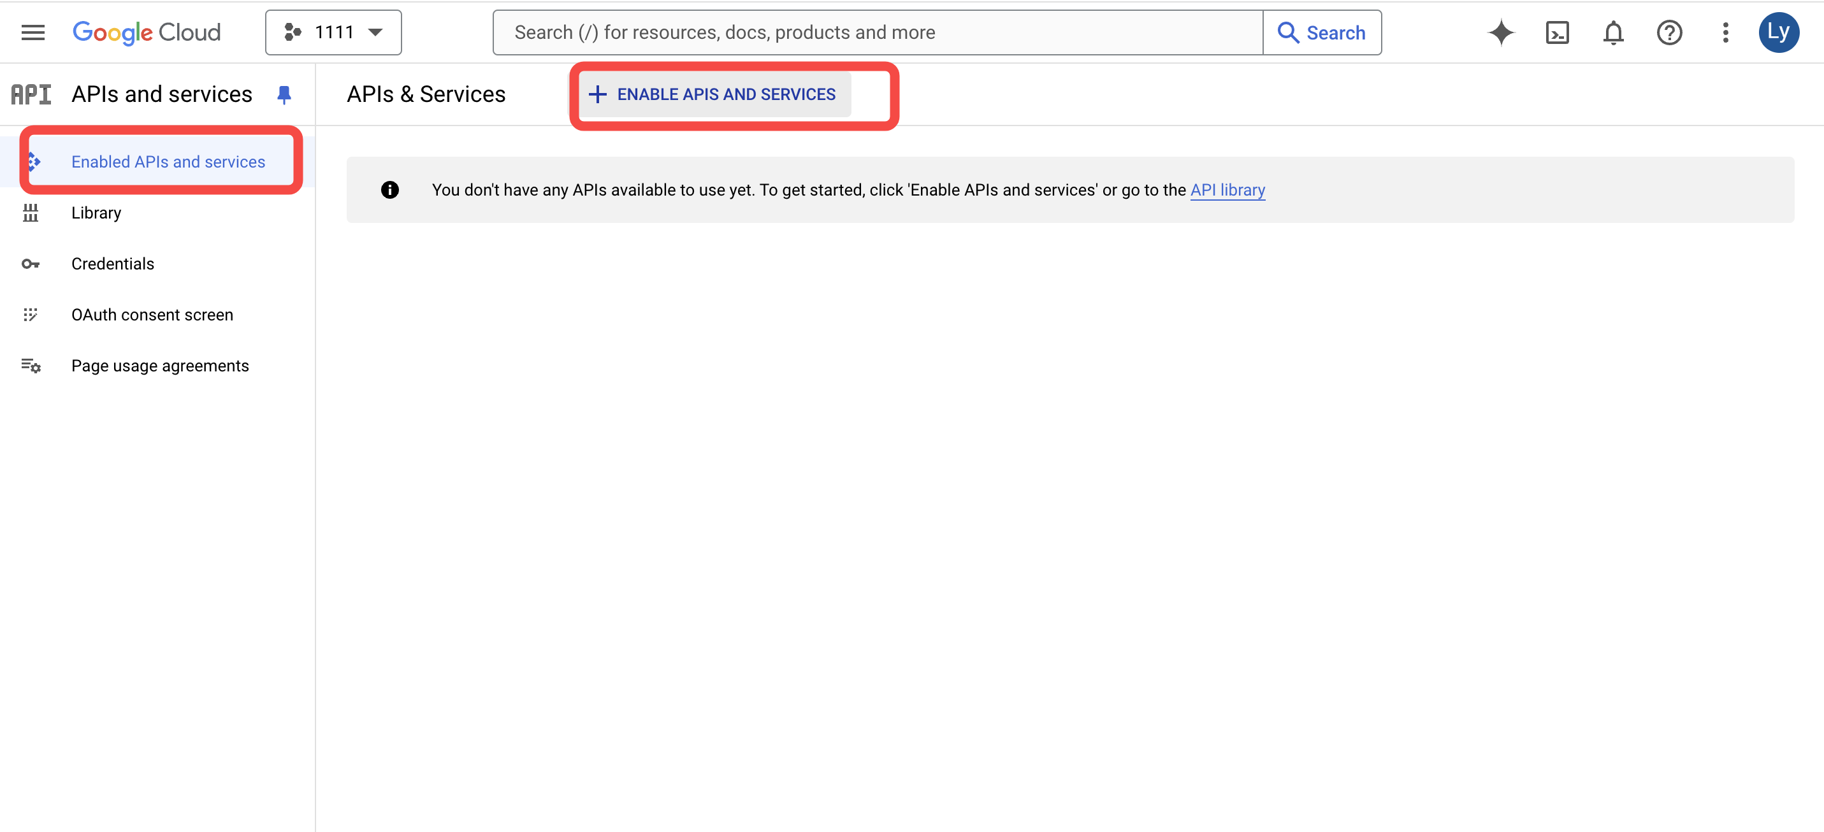Click the Library grid icon
Viewport: 1824px width, 832px height.
[x=31, y=213]
